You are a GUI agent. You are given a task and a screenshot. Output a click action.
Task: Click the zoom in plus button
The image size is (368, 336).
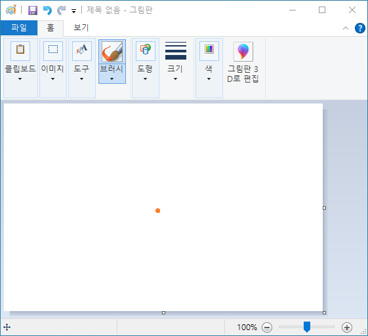point(347,327)
